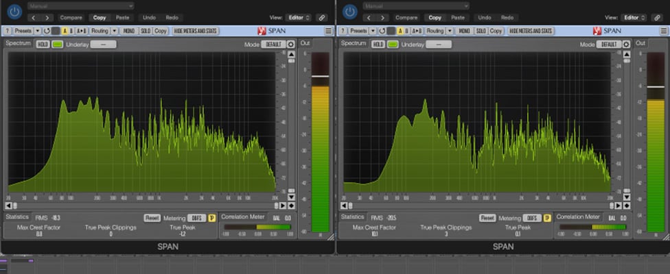Open the help question mark in the right SPAN
Screen dimensions: 670x274
coord(343,31)
